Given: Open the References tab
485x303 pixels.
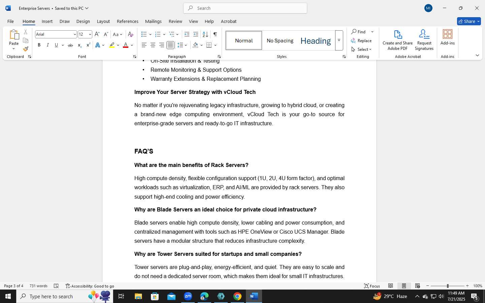Looking at the screenshot, I should [127, 21].
